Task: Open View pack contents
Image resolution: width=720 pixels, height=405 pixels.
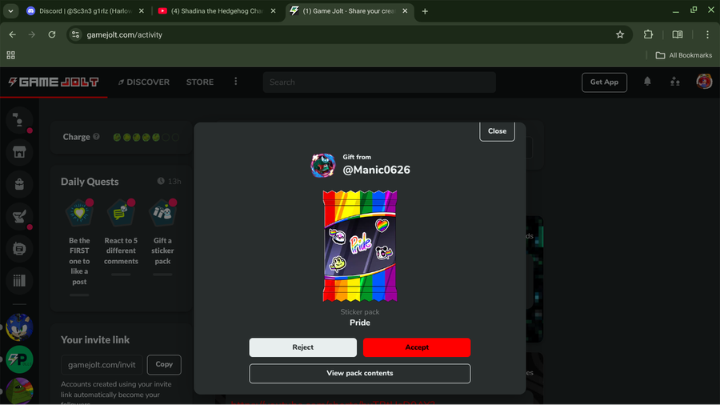Action: click(359, 373)
